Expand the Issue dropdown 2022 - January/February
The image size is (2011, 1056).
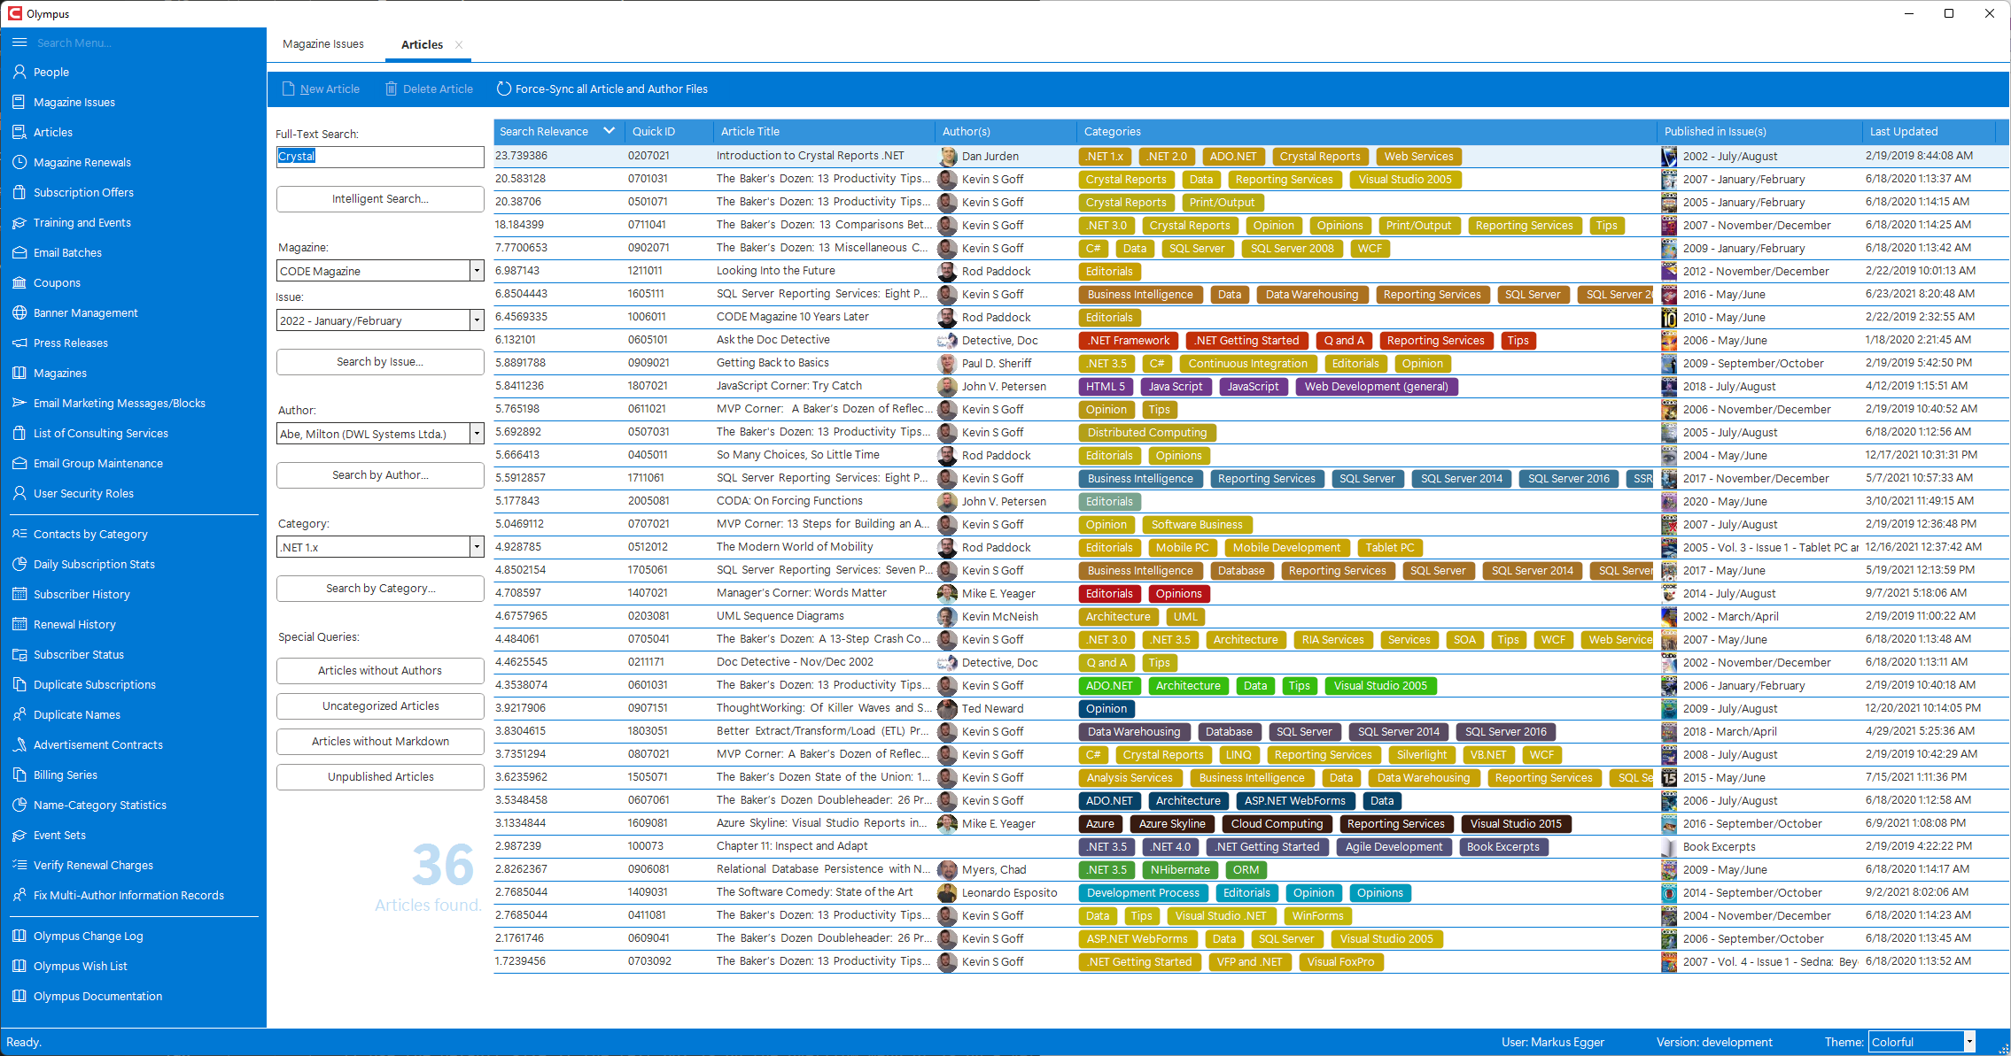click(x=477, y=321)
